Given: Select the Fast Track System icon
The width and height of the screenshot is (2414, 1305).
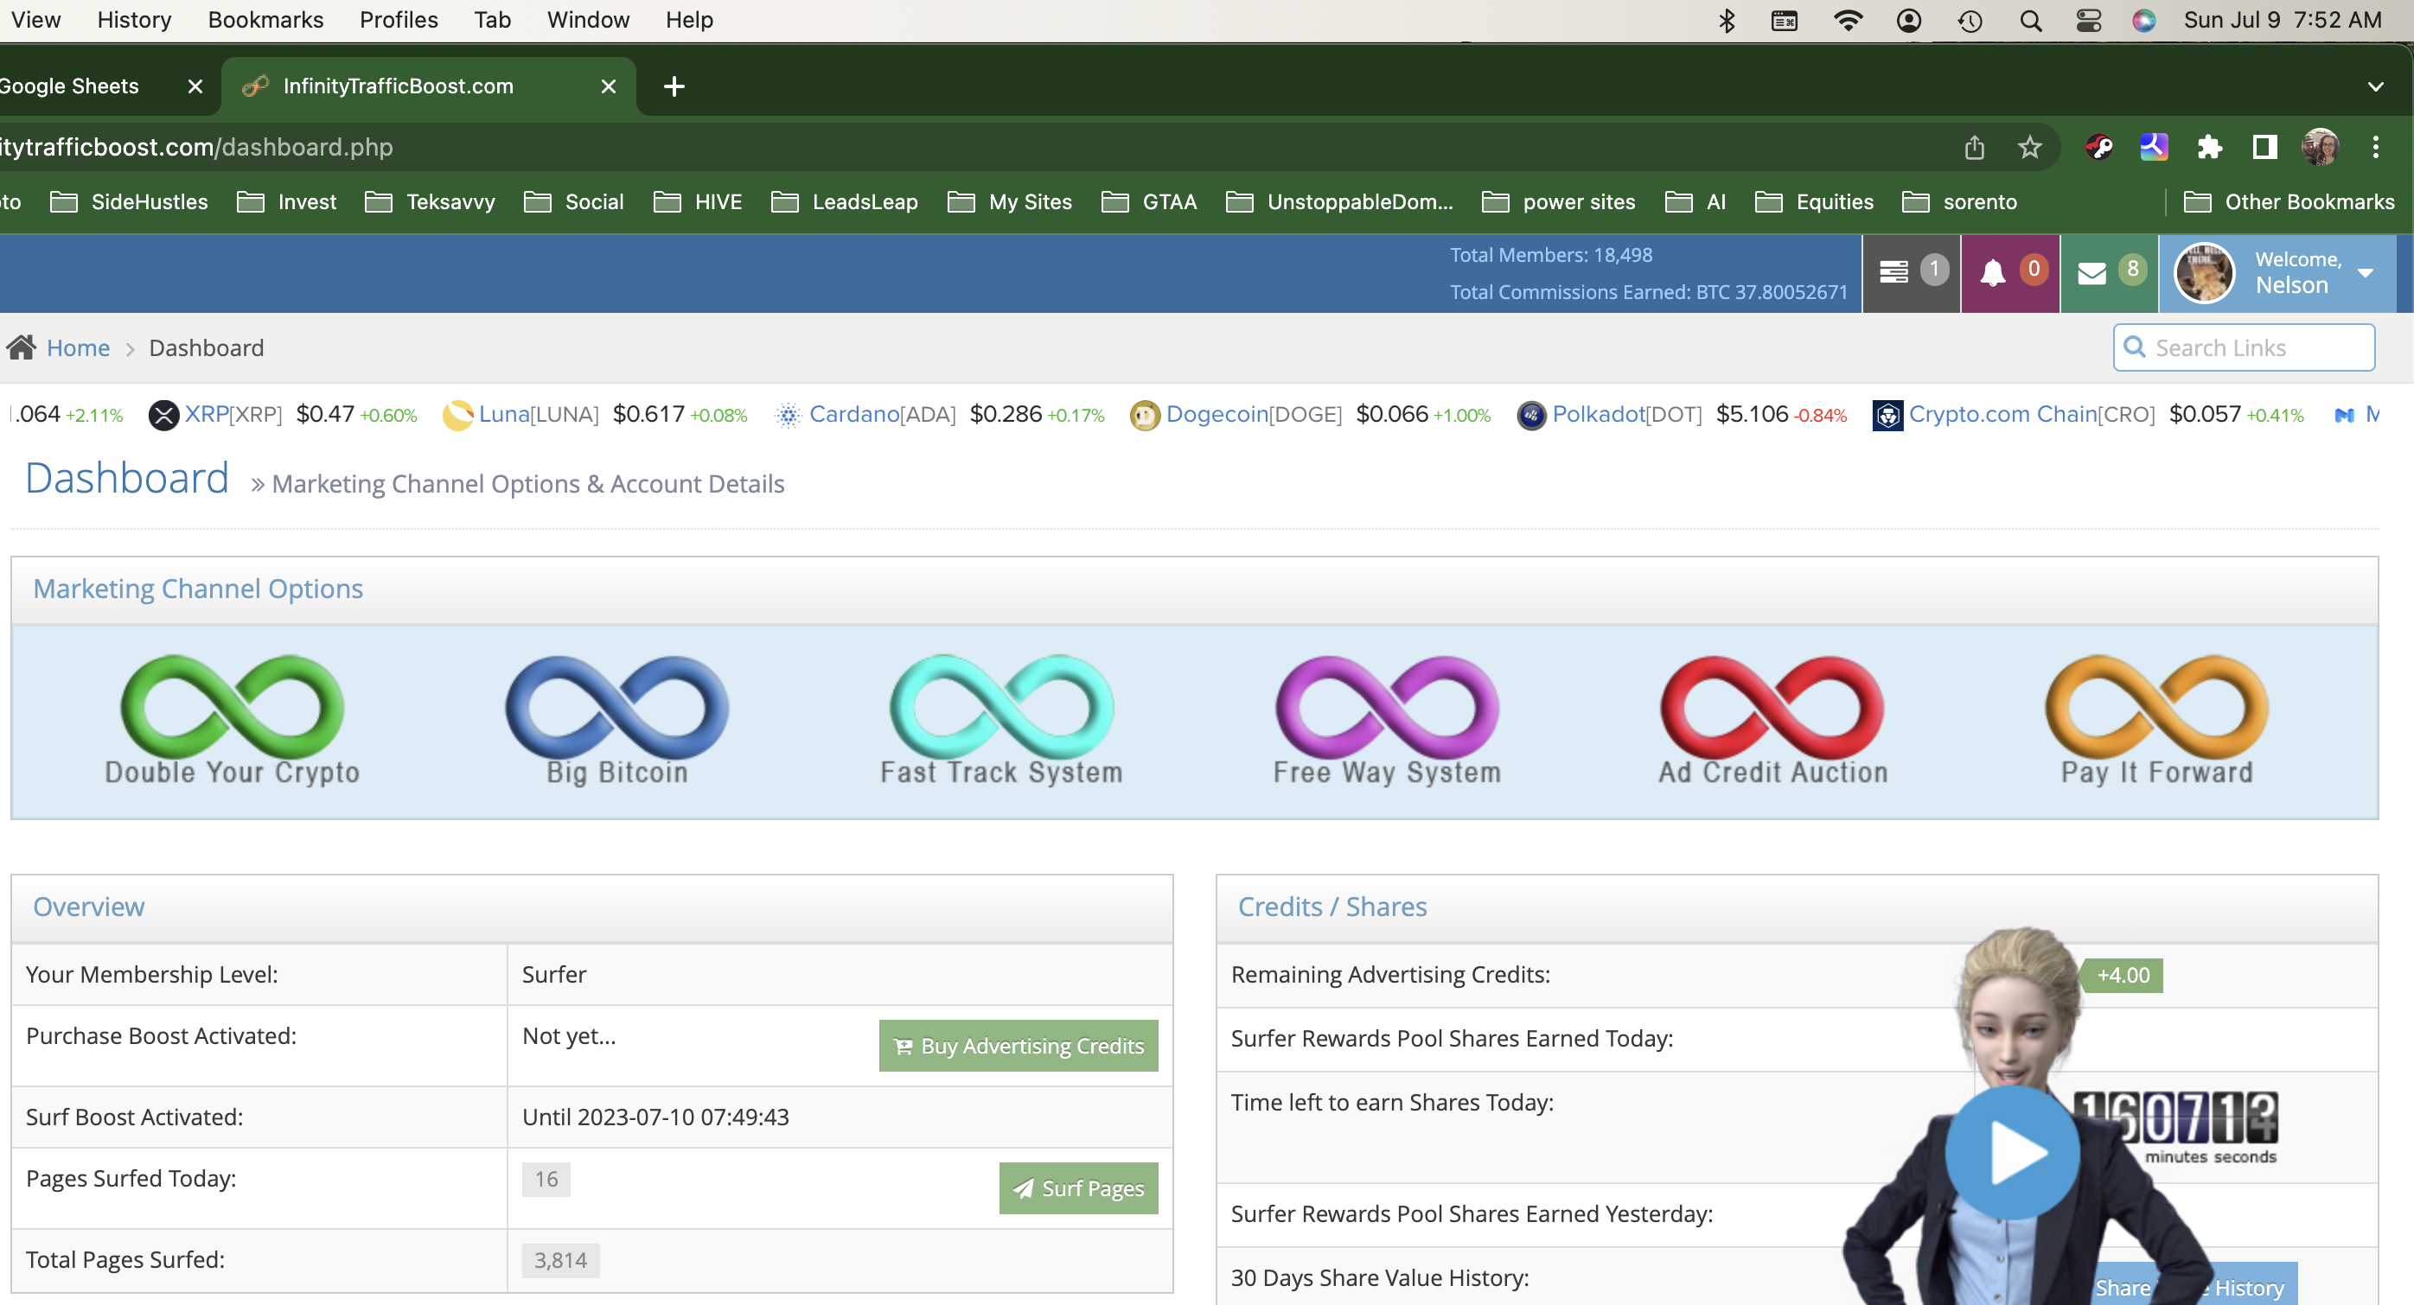Looking at the screenshot, I should 1001,720.
